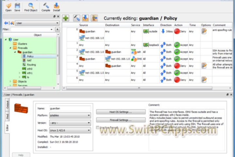Compile firewall with the main toolbar Compile icon
This screenshot has width=235, height=157.
click(x=46, y=7)
